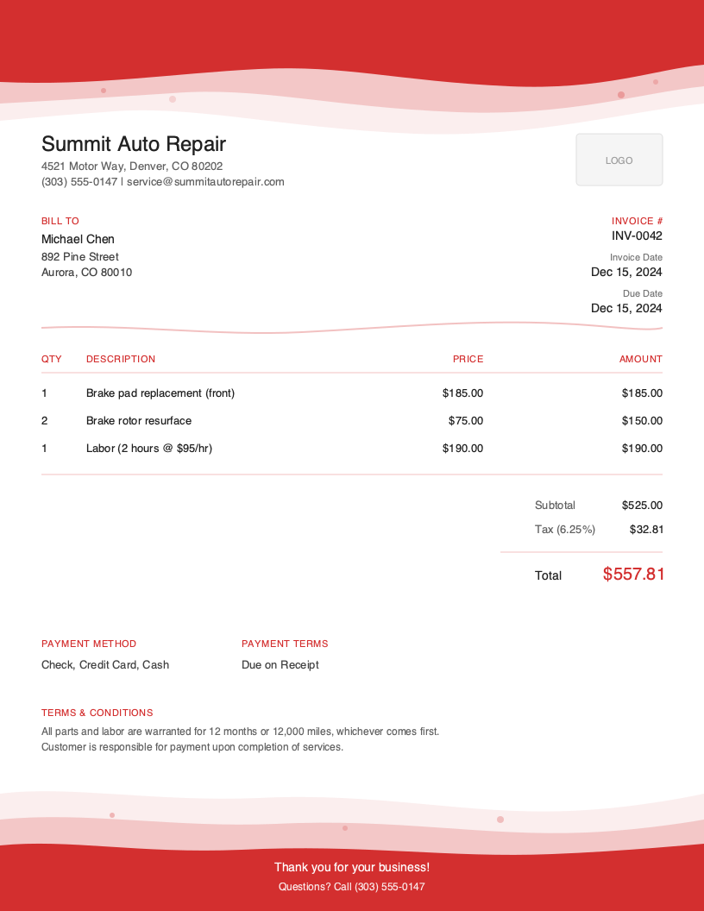Select the Labor line item
704x911 pixels.
coord(148,448)
